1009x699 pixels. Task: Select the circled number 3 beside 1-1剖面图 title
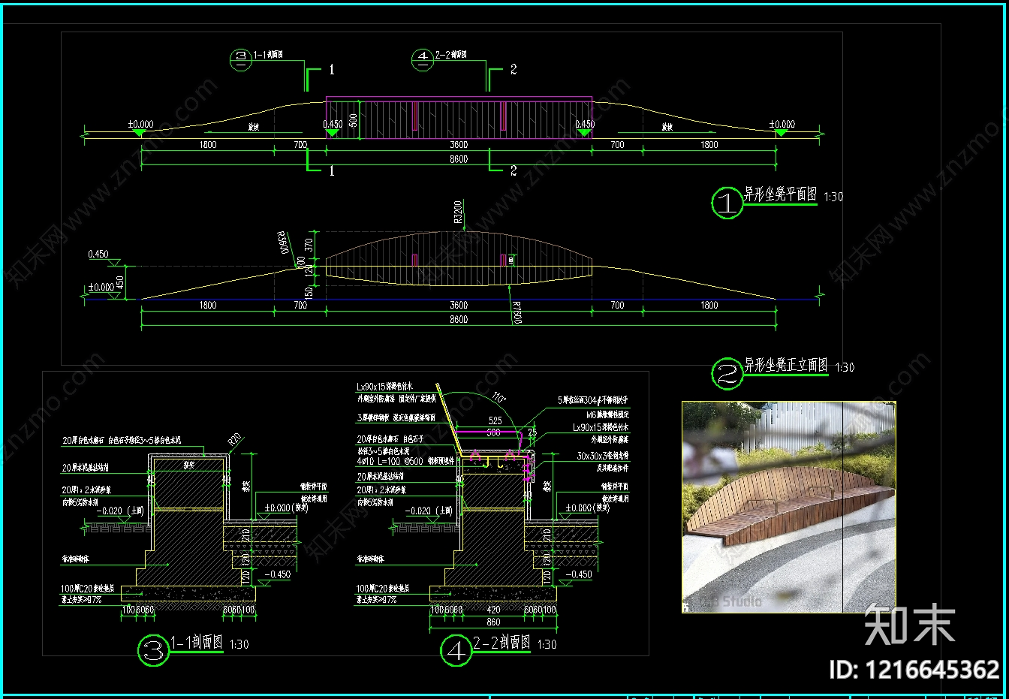(153, 649)
